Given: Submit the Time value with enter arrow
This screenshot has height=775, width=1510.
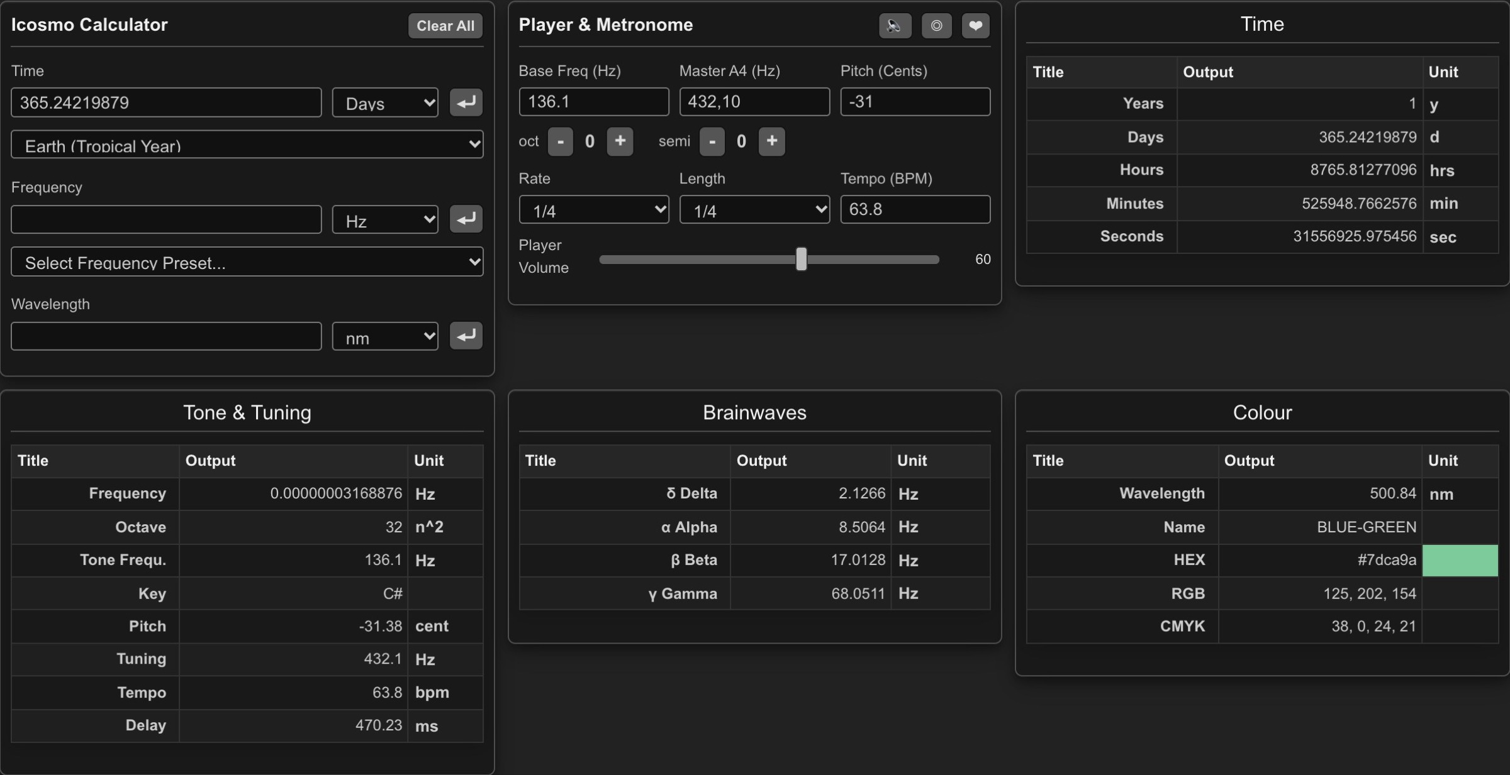Looking at the screenshot, I should 466,102.
